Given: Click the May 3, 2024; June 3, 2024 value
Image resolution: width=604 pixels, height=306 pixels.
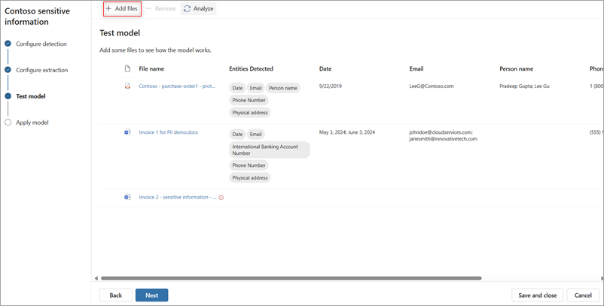Looking at the screenshot, I should click(347, 132).
